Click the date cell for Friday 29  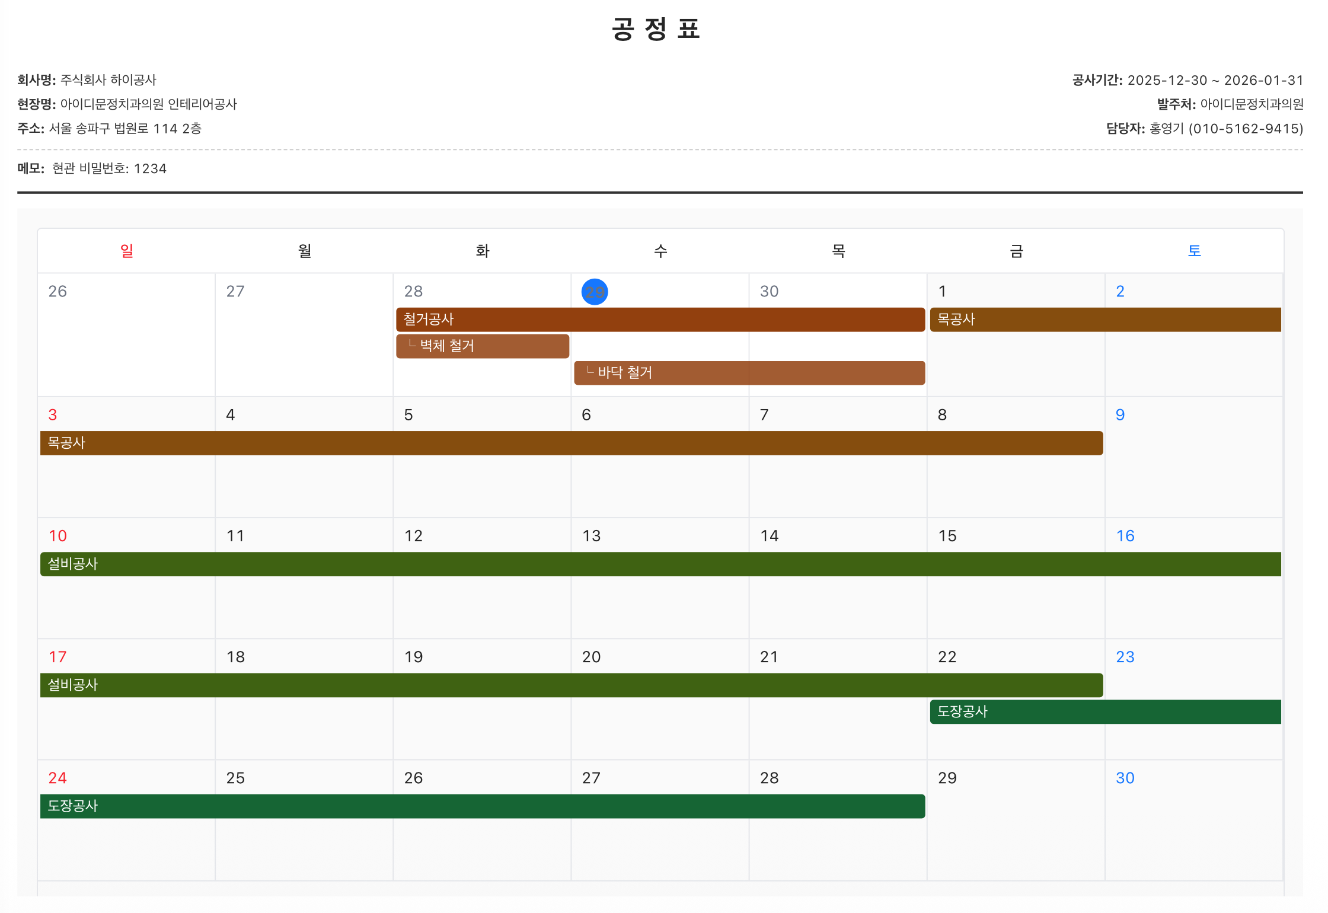(x=1016, y=821)
